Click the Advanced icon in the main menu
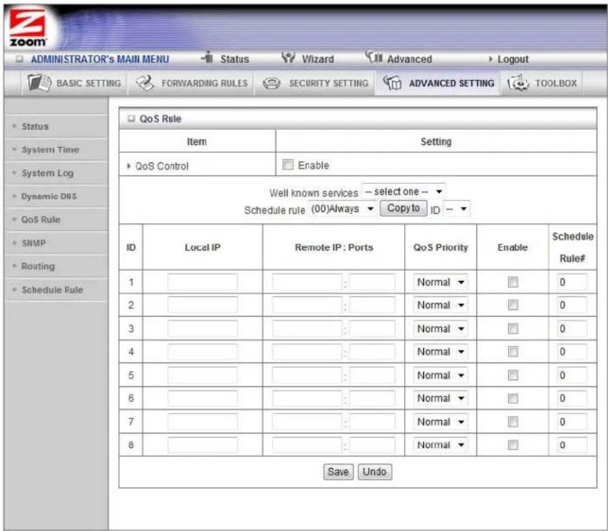608x531 pixels. pyautogui.click(x=373, y=57)
